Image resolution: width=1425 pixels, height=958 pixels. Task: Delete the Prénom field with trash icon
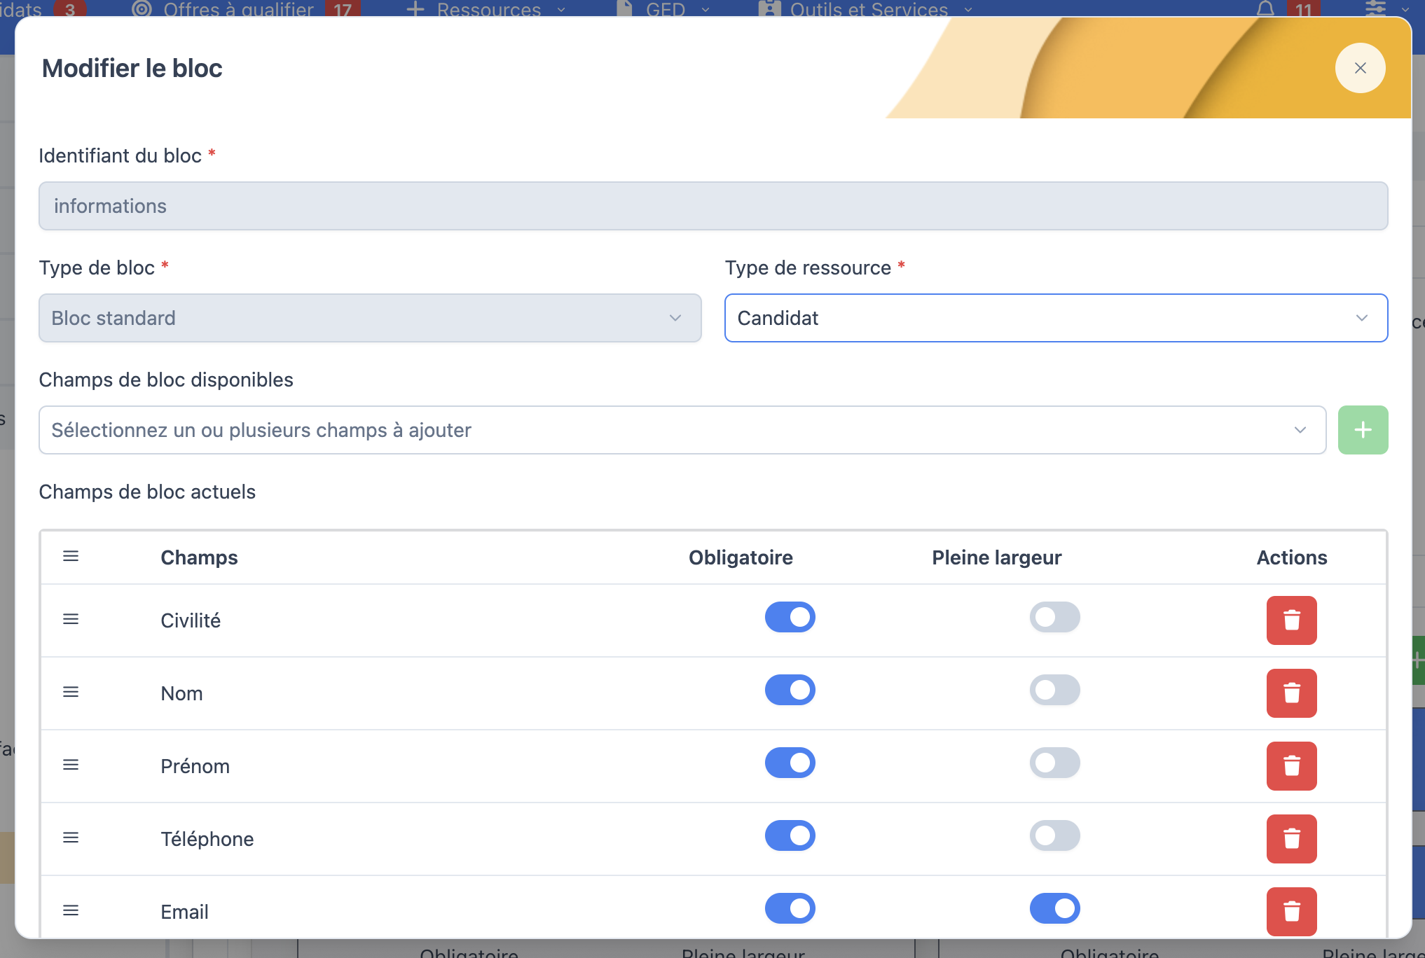point(1291,766)
